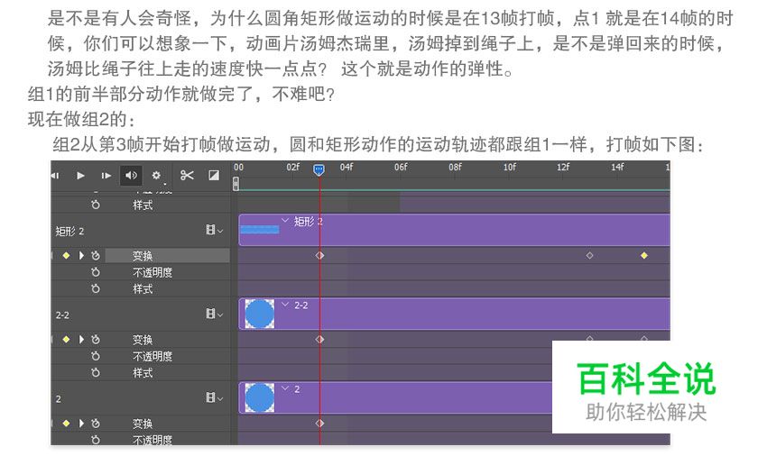Image resolution: width=767 pixels, height=456 pixels.
Task: Click the blue playhead marker on the ruler
Action: [x=319, y=169]
